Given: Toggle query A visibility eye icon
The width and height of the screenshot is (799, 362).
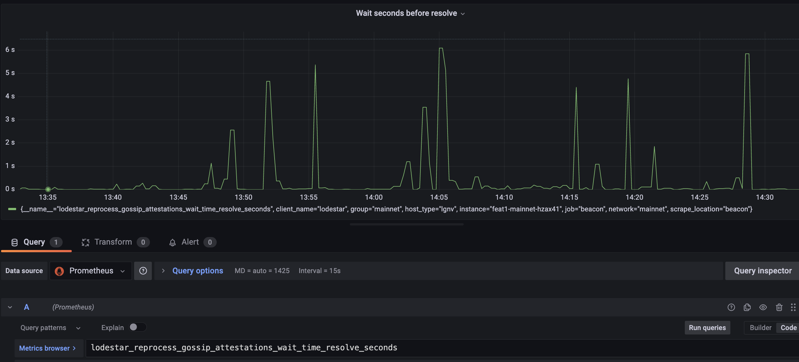Looking at the screenshot, I should point(763,307).
